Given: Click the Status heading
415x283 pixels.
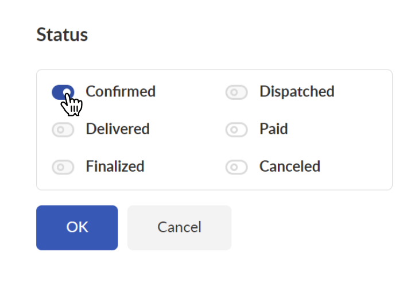Looking at the screenshot, I should coord(62,34).
